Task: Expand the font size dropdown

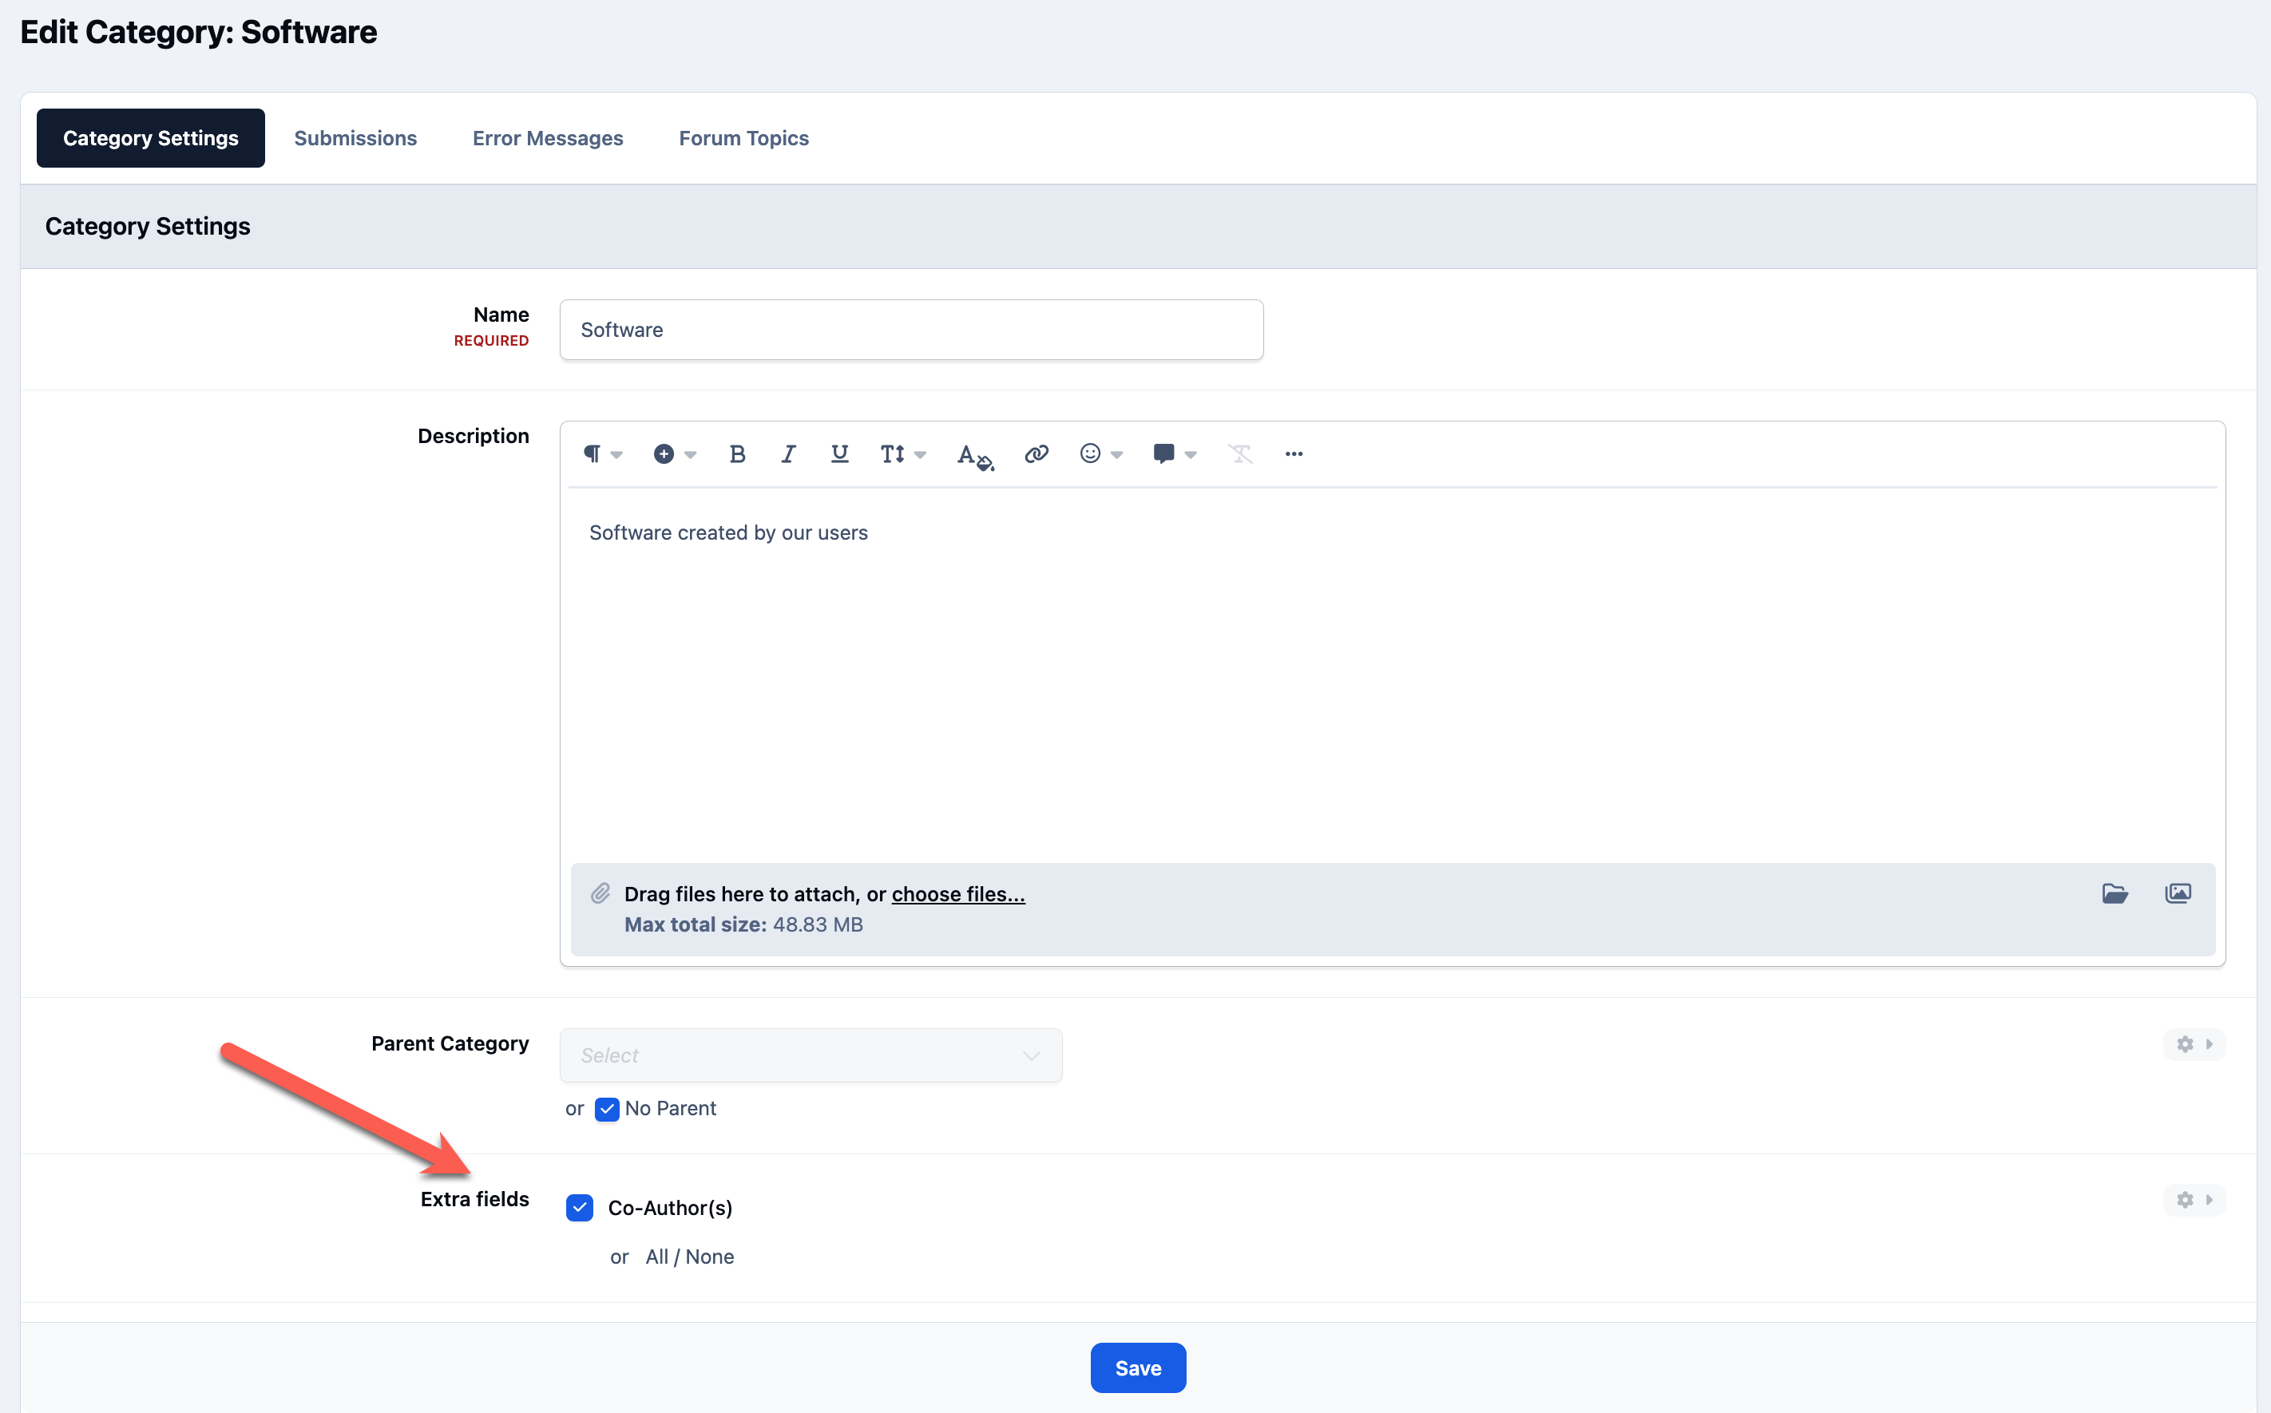Action: point(903,454)
